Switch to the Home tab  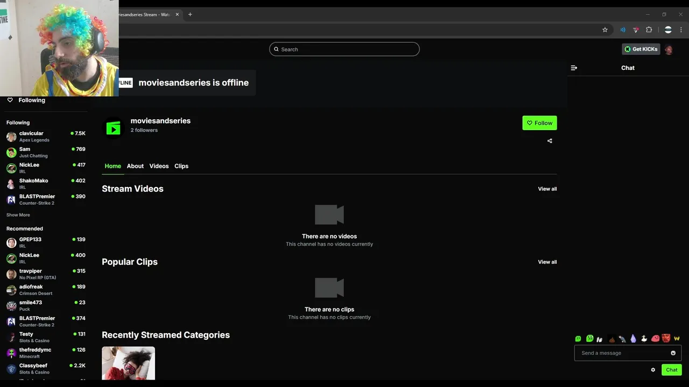[113, 166]
